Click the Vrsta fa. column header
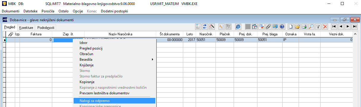 [x=310, y=34]
